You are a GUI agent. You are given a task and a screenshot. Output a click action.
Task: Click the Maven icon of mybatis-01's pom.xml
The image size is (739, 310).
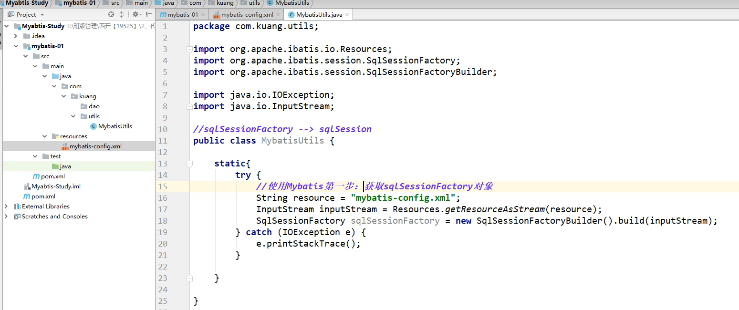pos(36,176)
